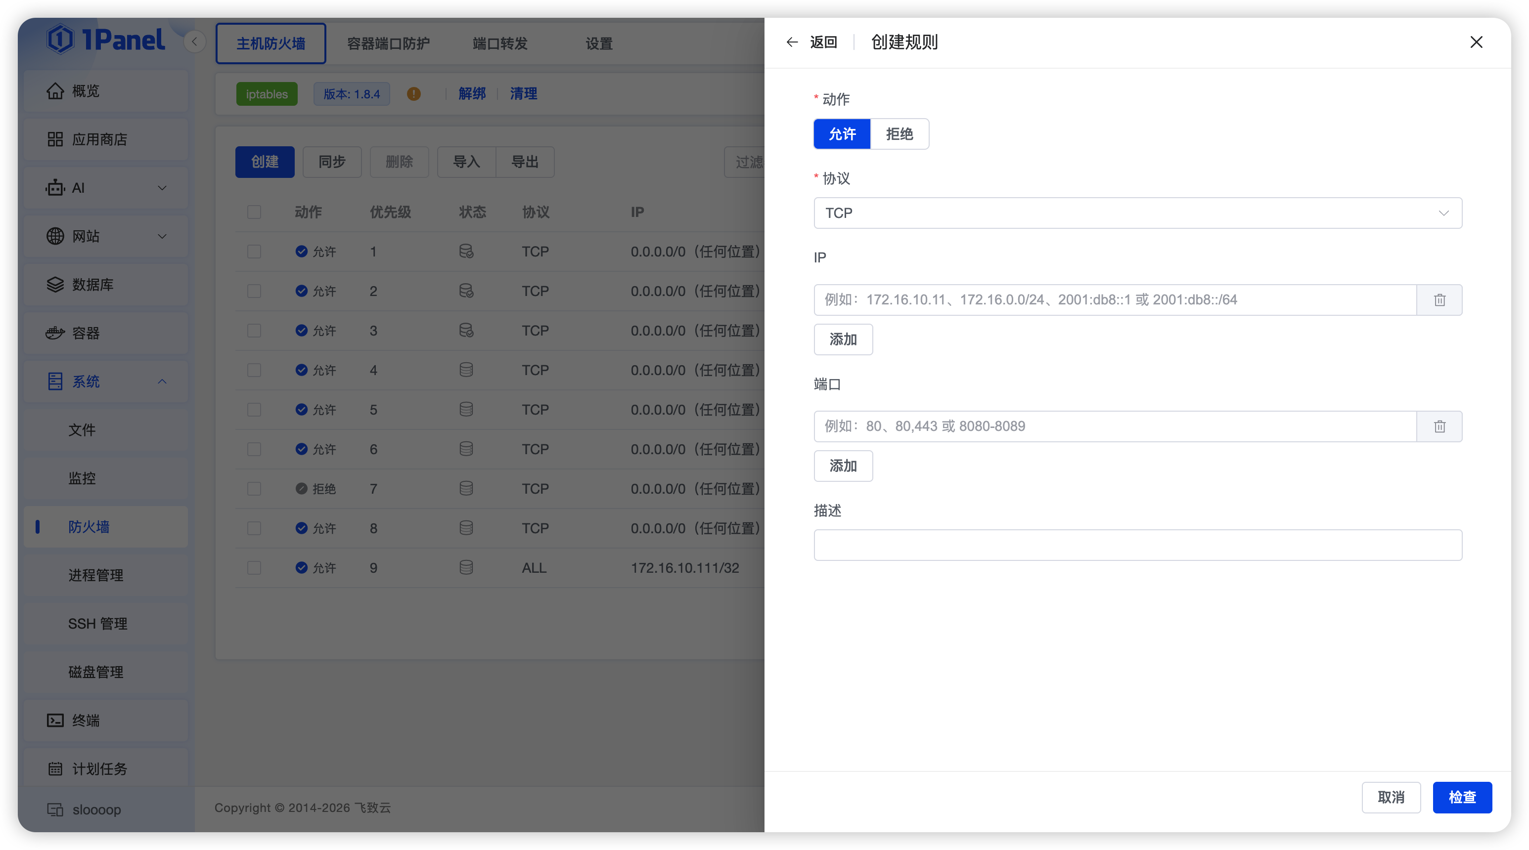Switch to the 容器端口防护 tab
The height and width of the screenshot is (850, 1529).
pos(388,43)
